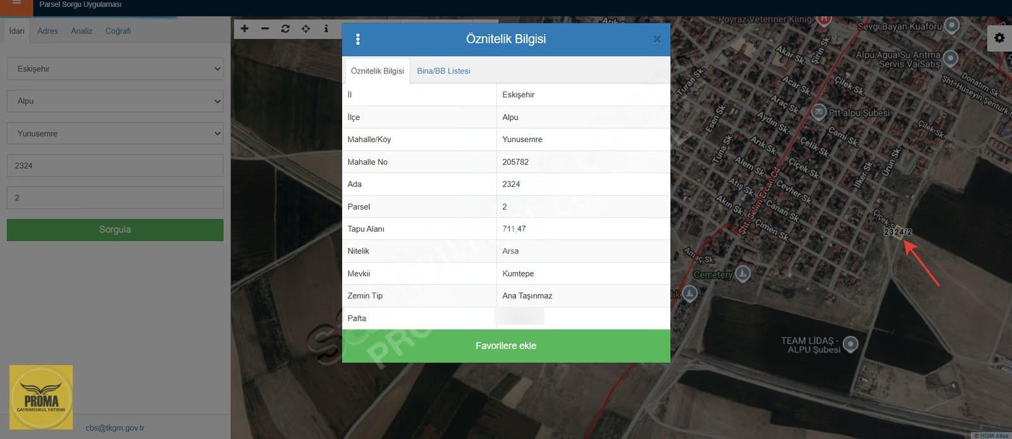The image size is (1012, 439).
Task: Zoom in with the plus icon
Action: point(245,28)
